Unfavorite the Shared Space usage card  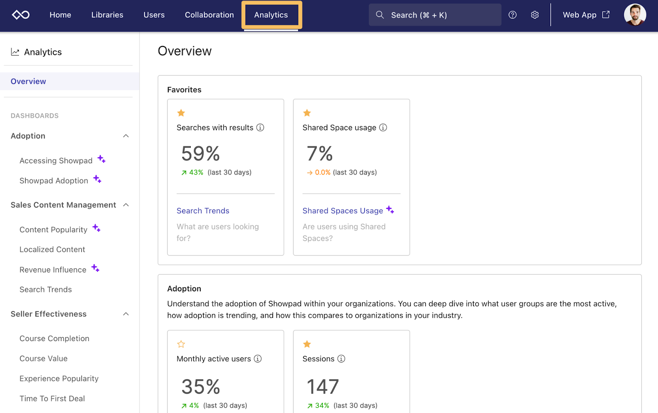tap(307, 113)
